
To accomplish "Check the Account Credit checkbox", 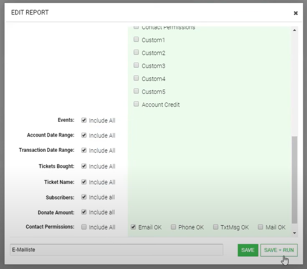I will click(136, 104).
